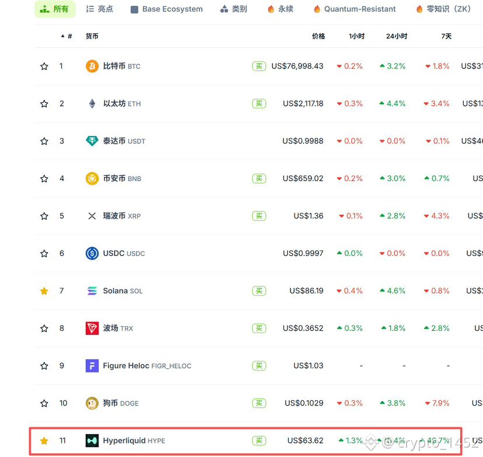Star the XRP row
This screenshot has height=457, width=483.
44,216
